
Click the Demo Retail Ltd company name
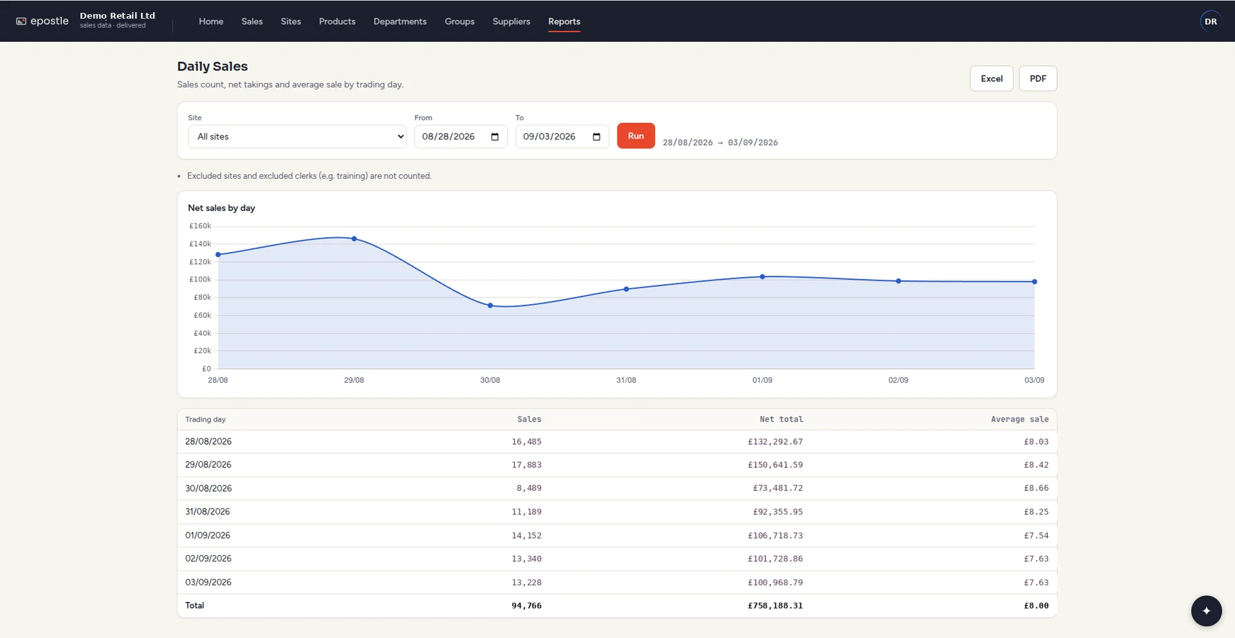click(x=117, y=15)
